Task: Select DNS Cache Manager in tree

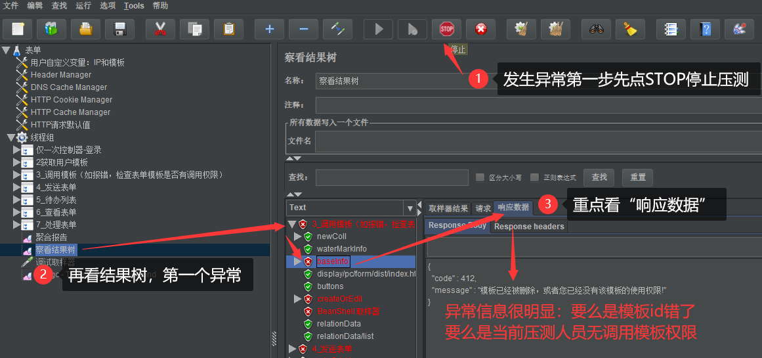Action: (x=68, y=87)
